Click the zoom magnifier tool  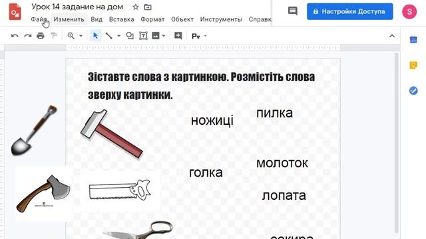pos(71,36)
